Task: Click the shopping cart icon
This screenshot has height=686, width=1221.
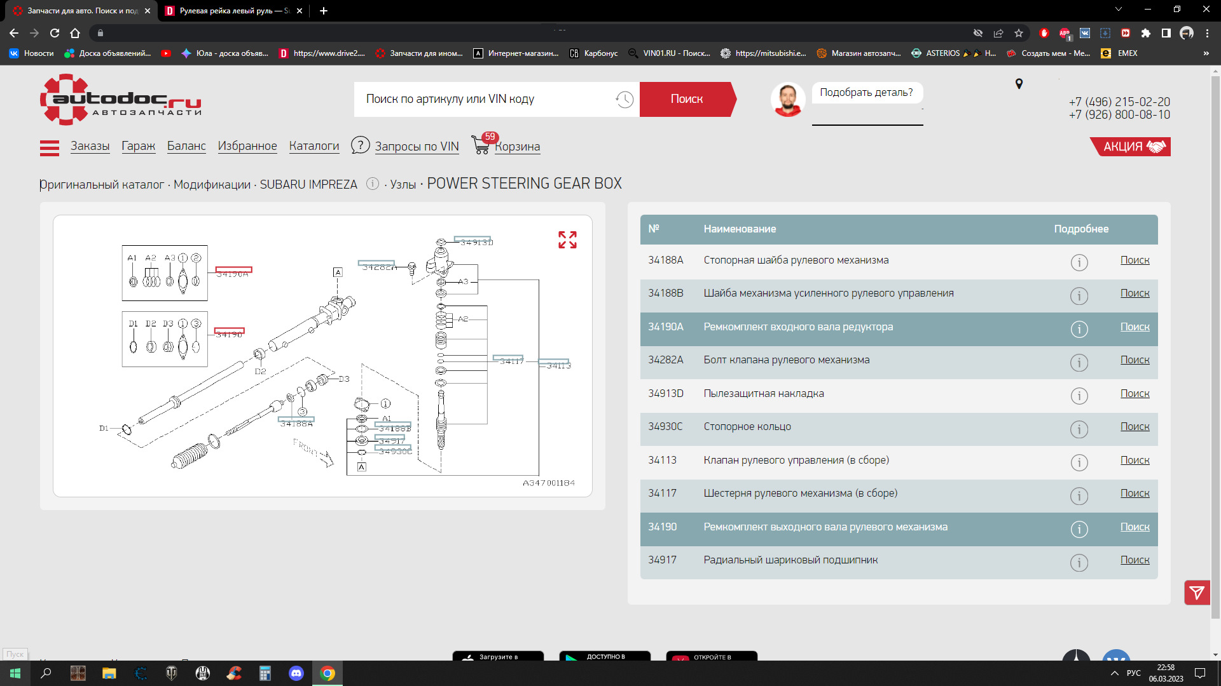Action: pyautogui.click(x=481, y=145)
